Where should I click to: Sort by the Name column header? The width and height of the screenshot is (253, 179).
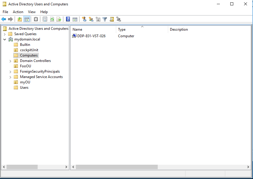93,29
